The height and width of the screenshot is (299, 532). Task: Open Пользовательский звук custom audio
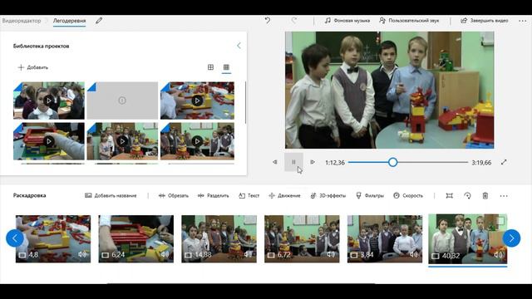[x=409, y=21]
